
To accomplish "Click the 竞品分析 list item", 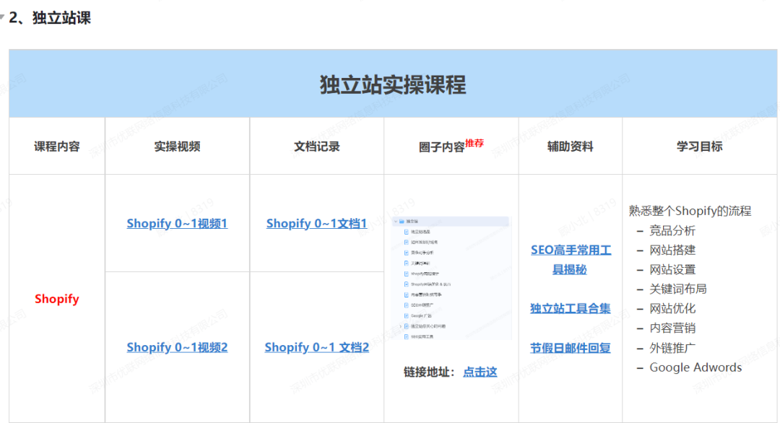I will [x=672, y=231].
